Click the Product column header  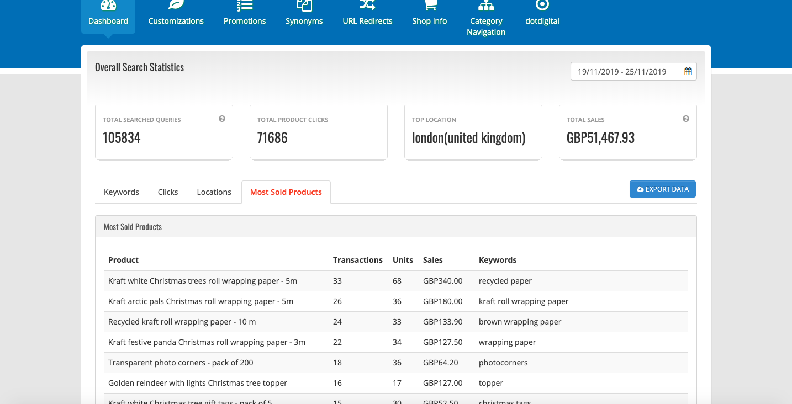click(123, 260)
